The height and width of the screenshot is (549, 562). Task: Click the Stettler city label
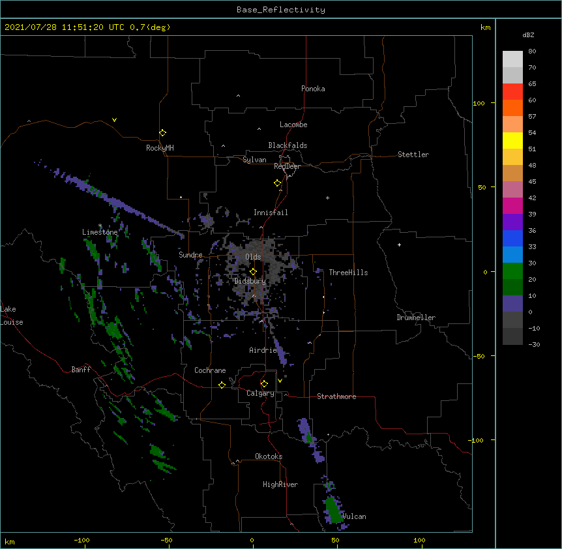(413, 155)
